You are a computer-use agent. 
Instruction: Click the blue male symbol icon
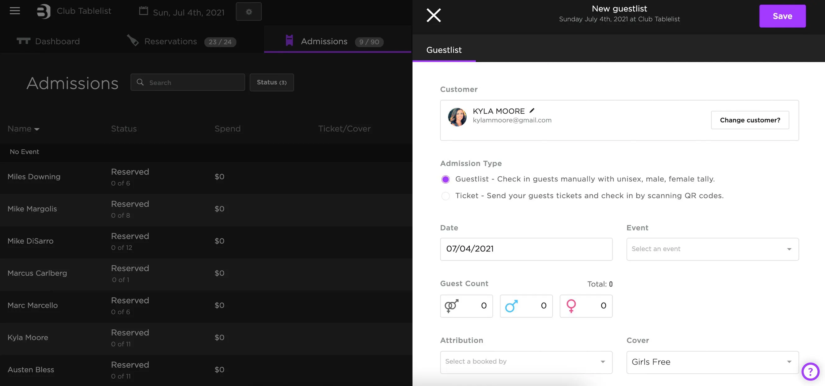(511, 306)
